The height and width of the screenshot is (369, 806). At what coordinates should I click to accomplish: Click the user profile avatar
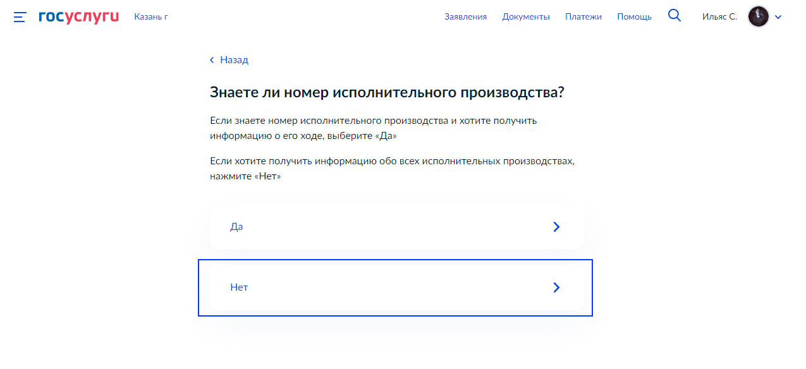coord(758,16)
